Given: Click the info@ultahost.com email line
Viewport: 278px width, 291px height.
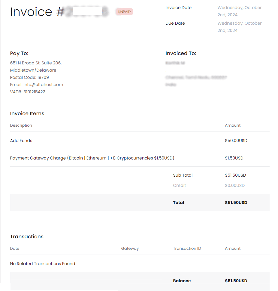Looking at the screenshot, I should coord(36,85).
